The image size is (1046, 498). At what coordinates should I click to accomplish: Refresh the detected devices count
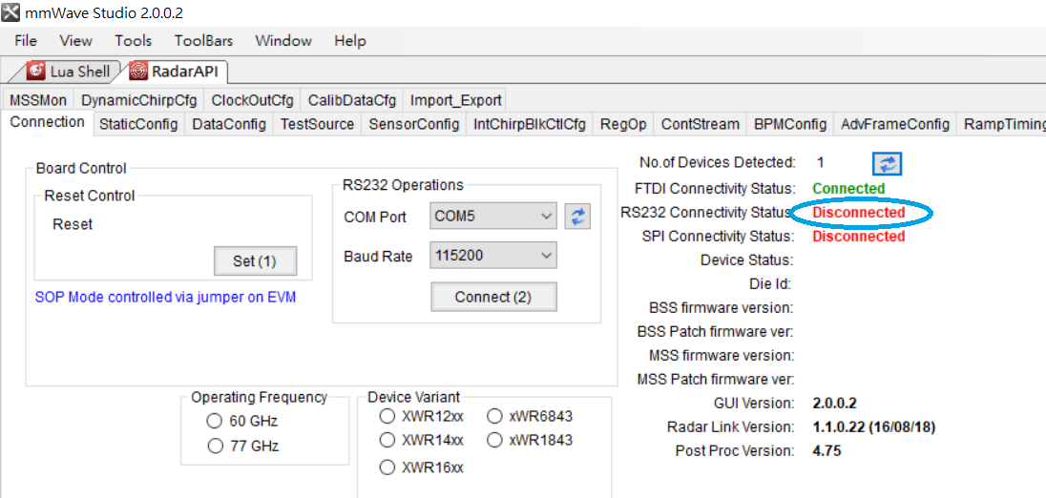coord(888,163)
